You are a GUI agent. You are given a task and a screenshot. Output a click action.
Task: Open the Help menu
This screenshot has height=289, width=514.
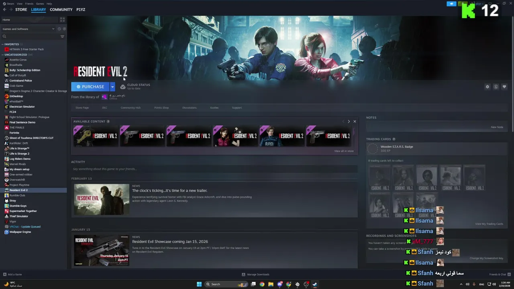(49, 4)
